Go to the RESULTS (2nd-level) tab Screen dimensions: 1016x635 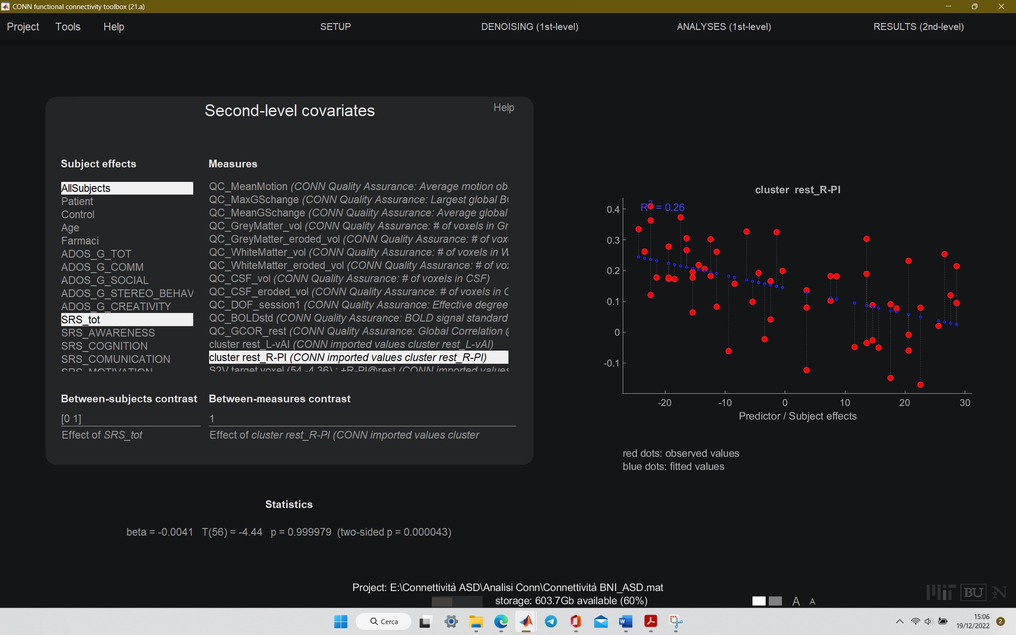pos(918,27)
